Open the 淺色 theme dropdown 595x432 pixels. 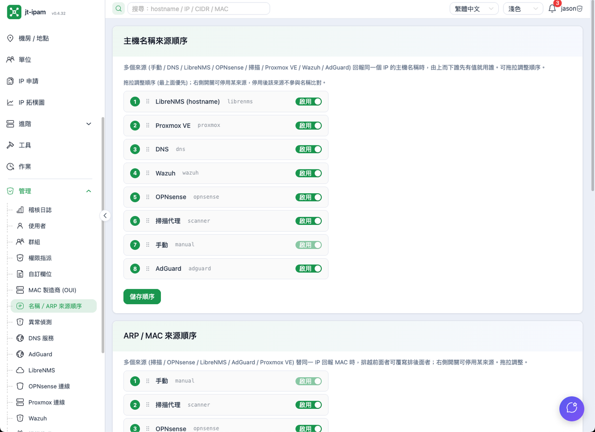click(523, 8)
